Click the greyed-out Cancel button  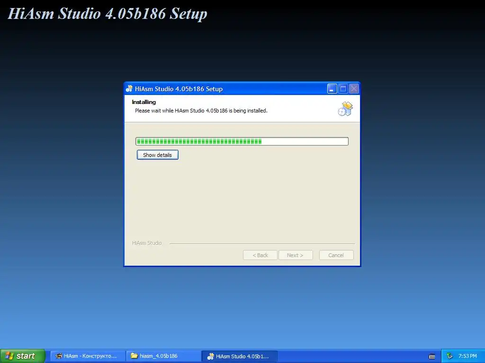(x=336, y=255)
